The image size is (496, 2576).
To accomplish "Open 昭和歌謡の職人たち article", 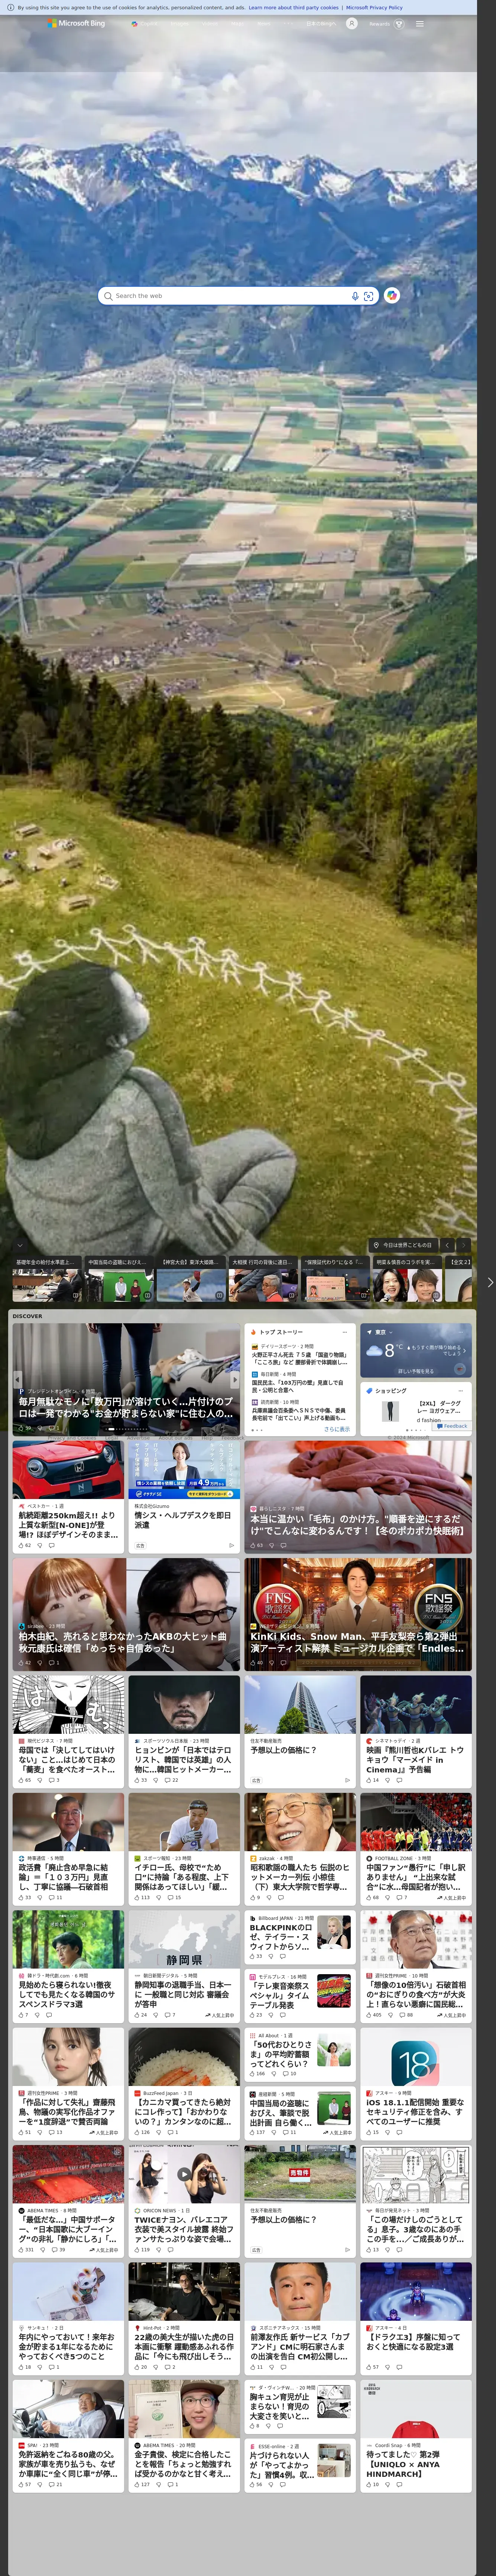I will click(x=300, y=1876).
